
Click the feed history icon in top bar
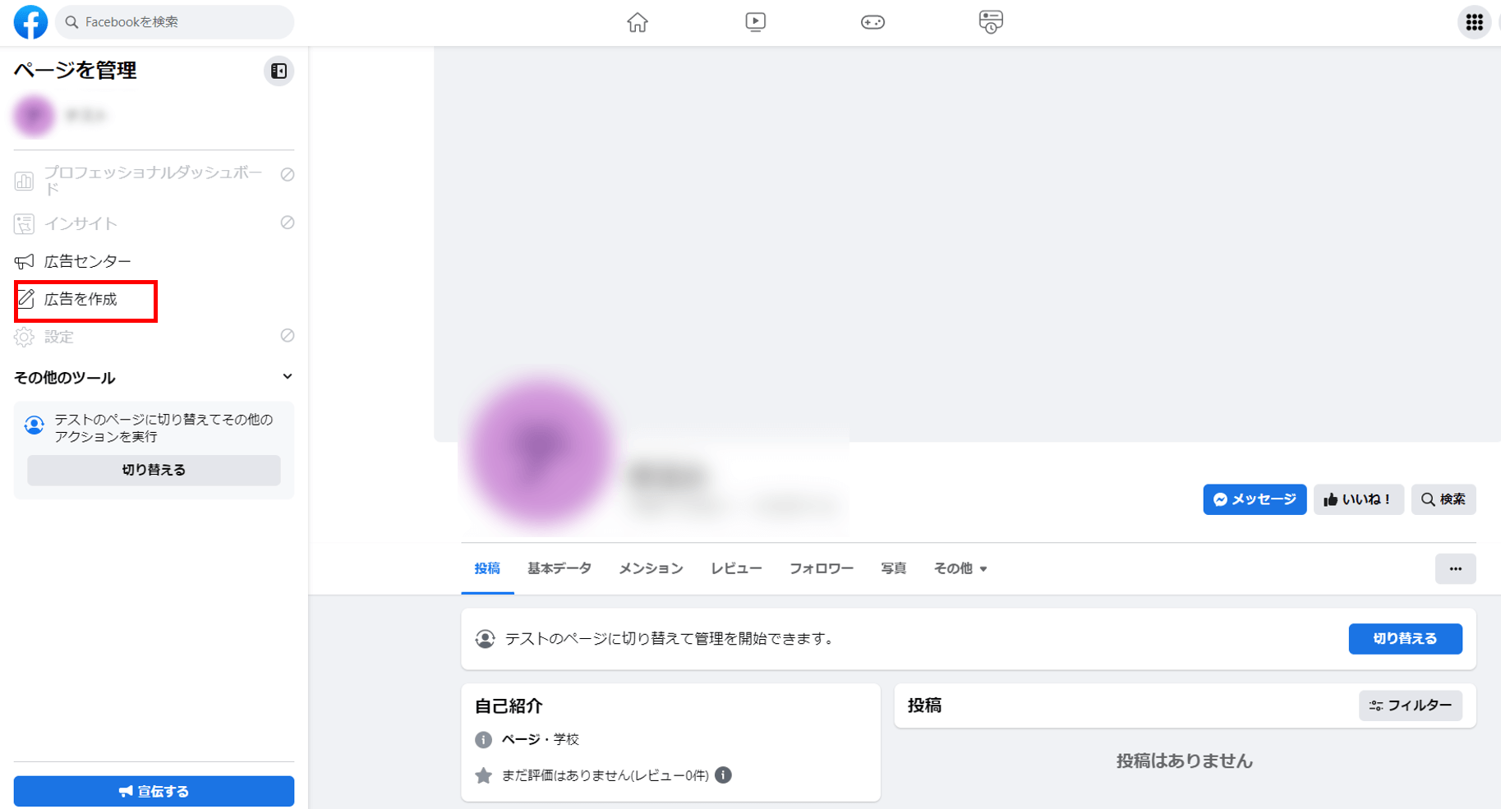click(991, 22)
